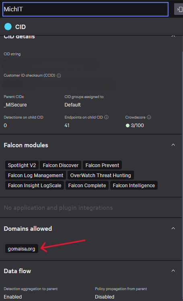Click the MichIT name input field
The height and width of the screenshot is (301, 183).
click(85, 9)
